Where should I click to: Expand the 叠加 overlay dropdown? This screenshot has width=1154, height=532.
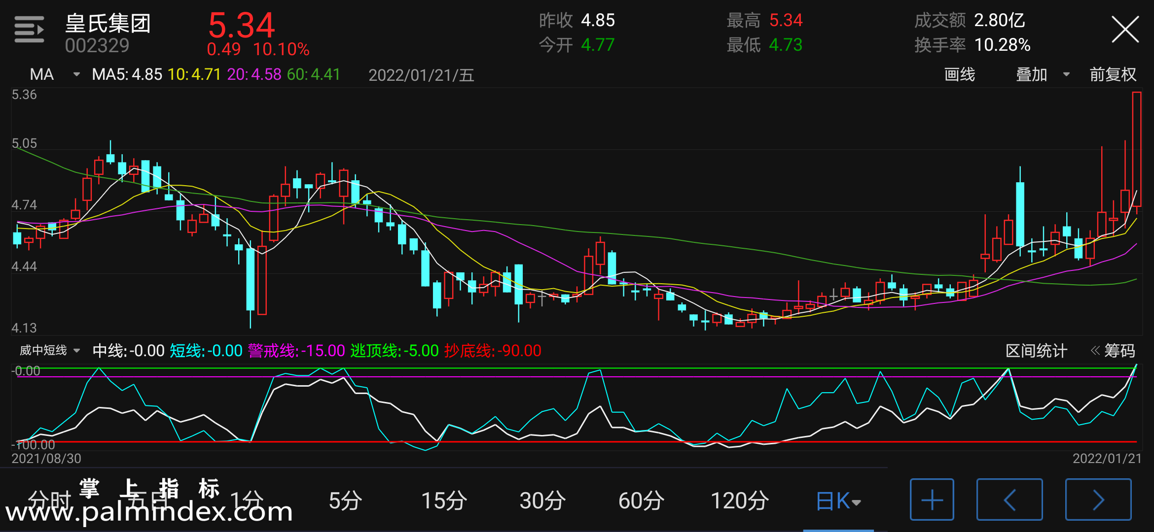point(1043,74)
